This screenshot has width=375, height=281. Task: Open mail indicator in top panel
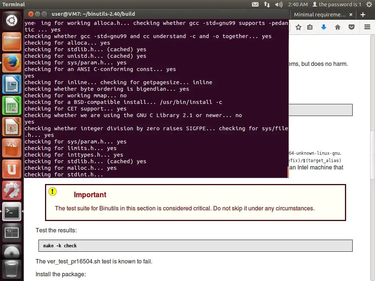(x=255, y=4)
